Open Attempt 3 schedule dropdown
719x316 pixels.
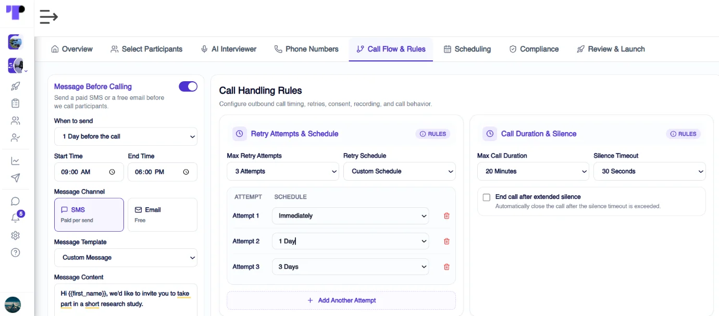coord(350,267)
